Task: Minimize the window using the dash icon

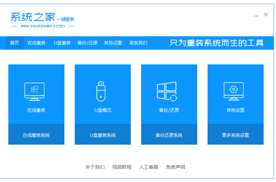Action: click(256, 15)
